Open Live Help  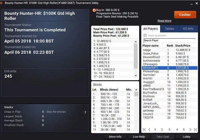[x=139, y=137]
